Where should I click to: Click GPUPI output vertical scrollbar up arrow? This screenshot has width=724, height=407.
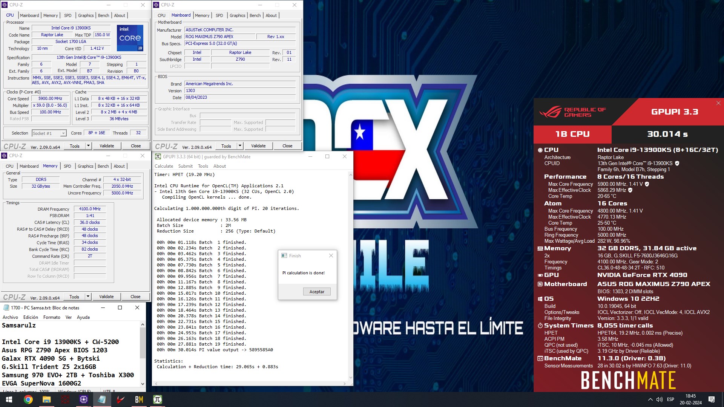pos(351,174)
